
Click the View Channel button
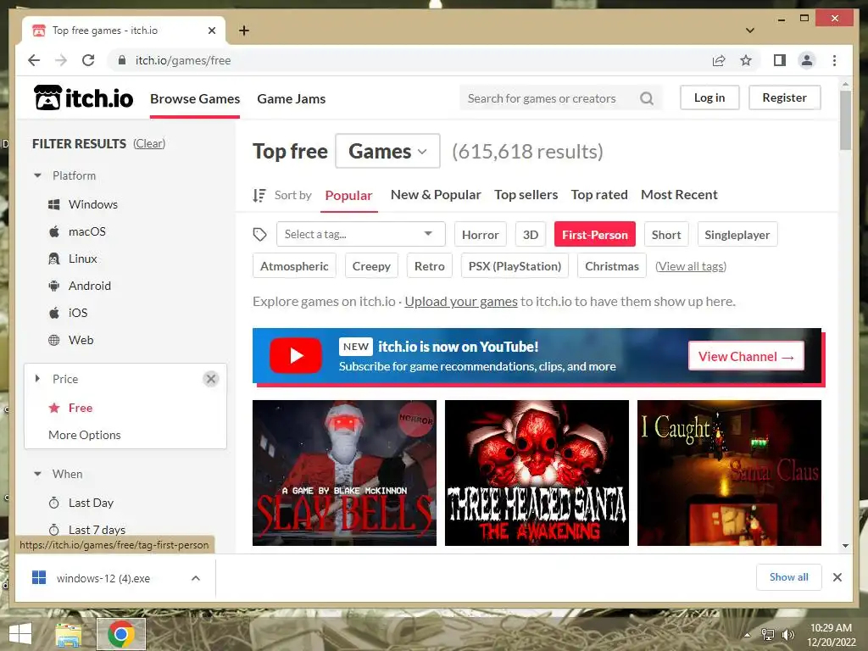tap(746, 357)
